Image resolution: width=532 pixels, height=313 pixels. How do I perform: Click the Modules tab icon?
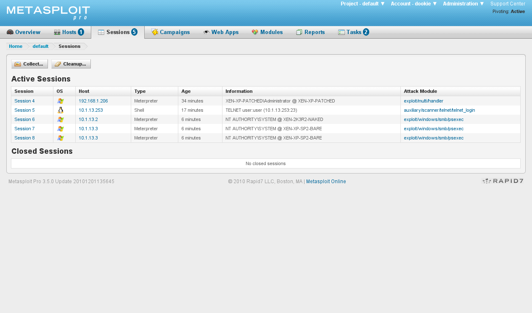click(255, 32)
